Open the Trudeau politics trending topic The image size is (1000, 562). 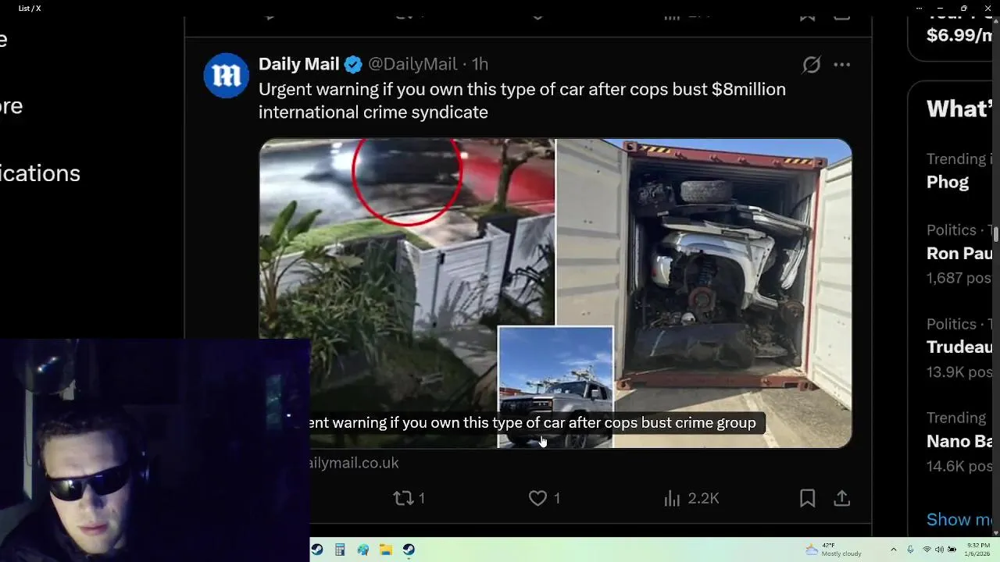pos(959,347)
